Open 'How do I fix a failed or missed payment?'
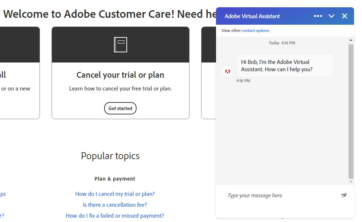This screenshot has height=222, width=362. pos(115,215)
